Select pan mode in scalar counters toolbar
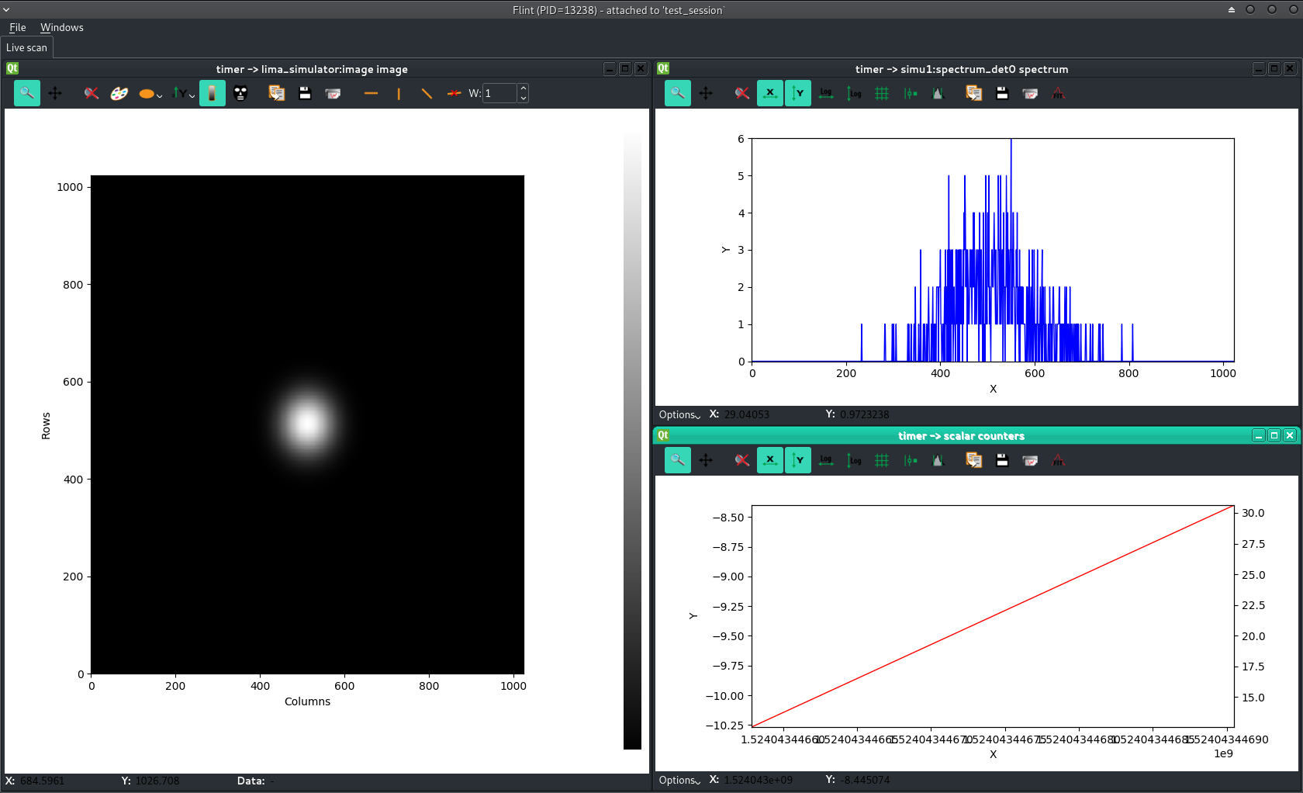1303x793 pixels. 706,460
